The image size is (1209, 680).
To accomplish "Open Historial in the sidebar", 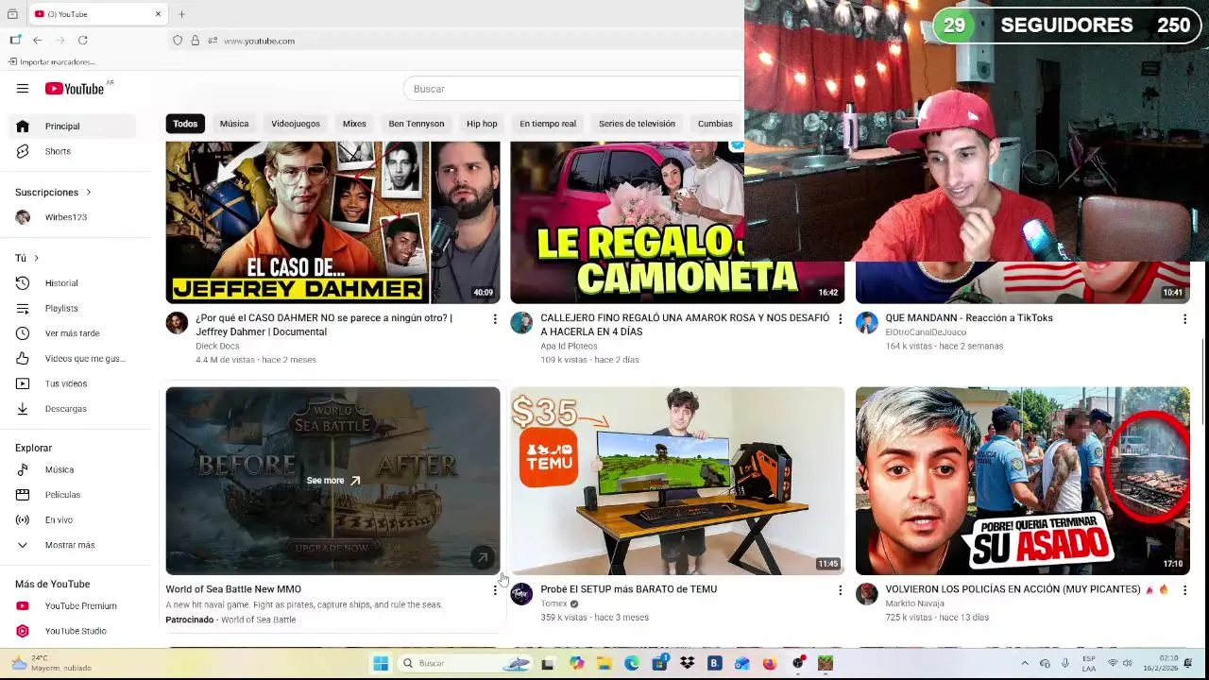I will (x=73, y=283).
